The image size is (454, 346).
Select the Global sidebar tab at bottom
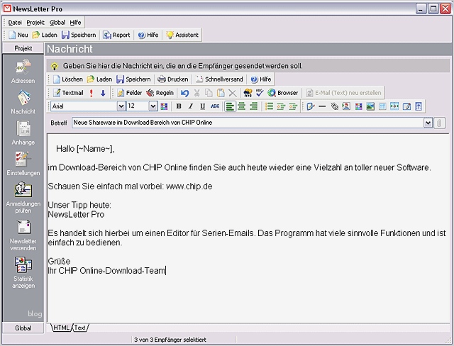coord(23,328)
